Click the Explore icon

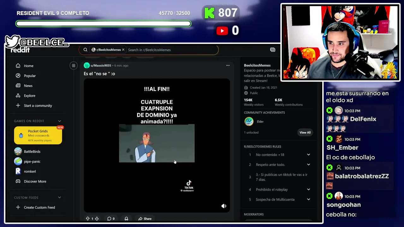(x=18, y=96)
